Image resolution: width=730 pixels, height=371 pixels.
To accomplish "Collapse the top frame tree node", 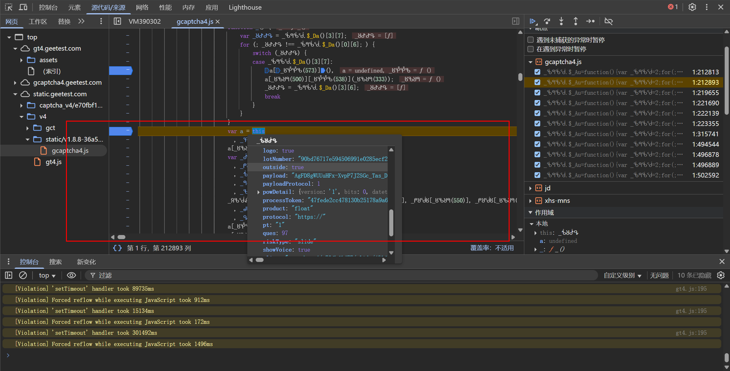I will (9, 37).
